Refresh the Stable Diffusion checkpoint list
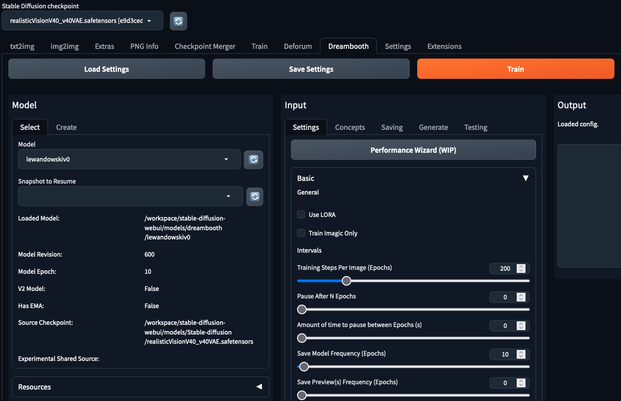The image size is (621, 401). pyautogui.click(x=178, y=21)
